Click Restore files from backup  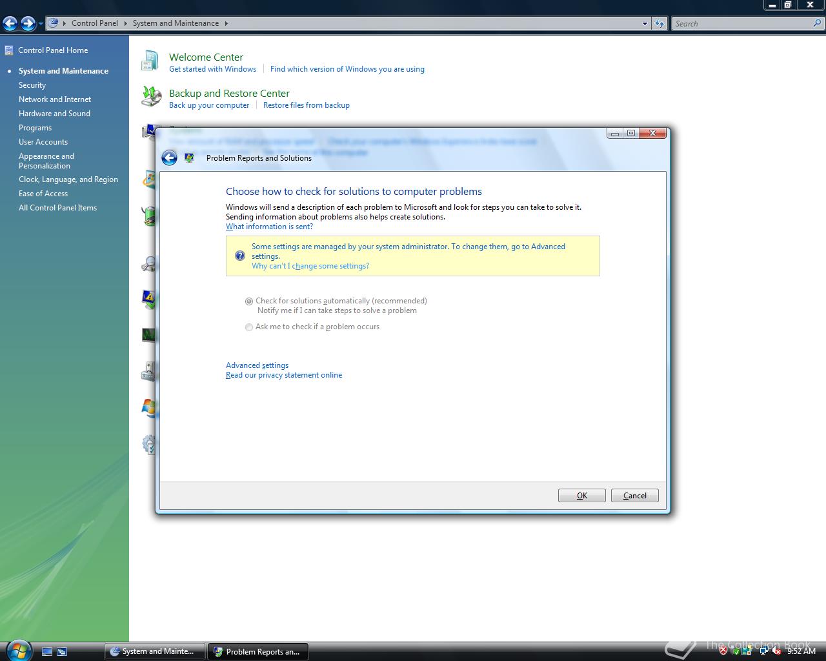click(x=307, y=105)
